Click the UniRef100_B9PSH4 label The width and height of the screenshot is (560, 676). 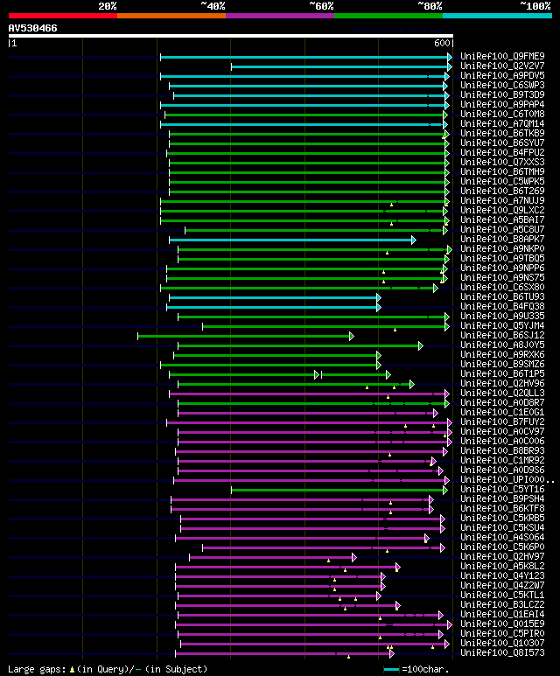point(502,499)
